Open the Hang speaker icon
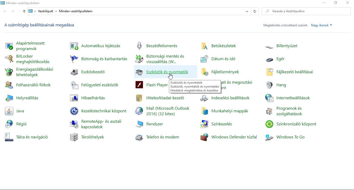This screenshot has height=190, width=354. [x=269, y=85]
